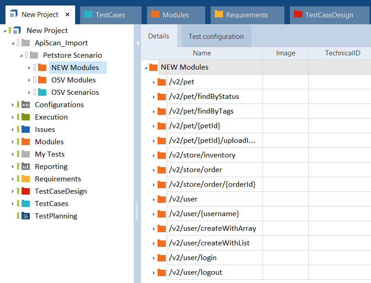Viewport: 371px width, 283px height.
Task: Click the New Project root icon in tree
Action: (x=17, y=30)
